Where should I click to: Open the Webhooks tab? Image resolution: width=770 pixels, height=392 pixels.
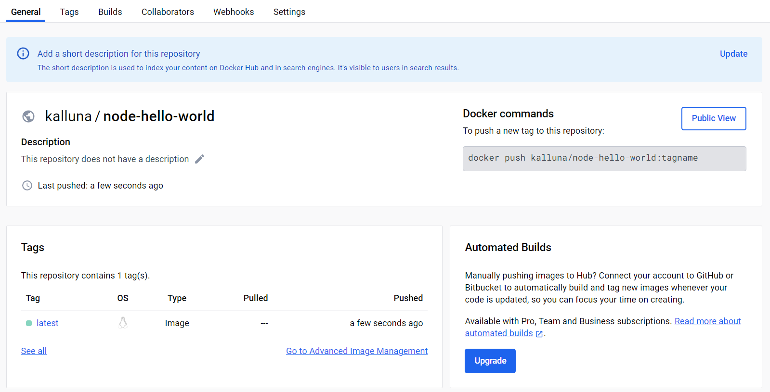point(234,12)
